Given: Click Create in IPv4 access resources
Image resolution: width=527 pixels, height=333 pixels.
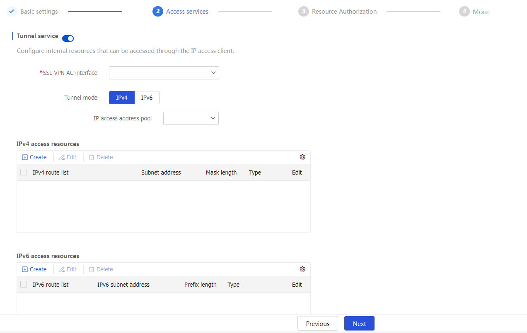Looking at the screenshot, I should tap(34, 157).
